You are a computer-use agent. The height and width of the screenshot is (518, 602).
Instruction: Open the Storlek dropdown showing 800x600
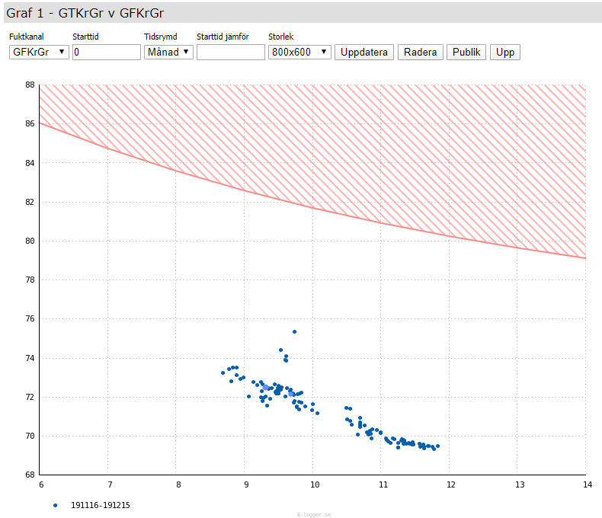pyautogui.click(x=299, y=52)
